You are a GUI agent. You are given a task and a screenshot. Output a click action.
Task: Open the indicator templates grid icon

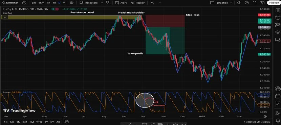(108, 3)
